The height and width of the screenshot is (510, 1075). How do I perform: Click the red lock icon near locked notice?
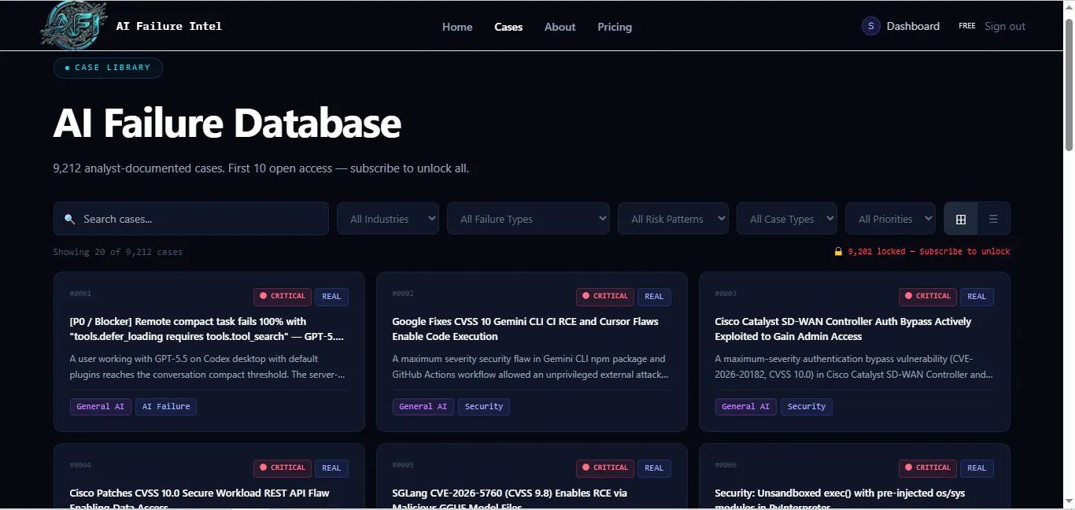838,252
